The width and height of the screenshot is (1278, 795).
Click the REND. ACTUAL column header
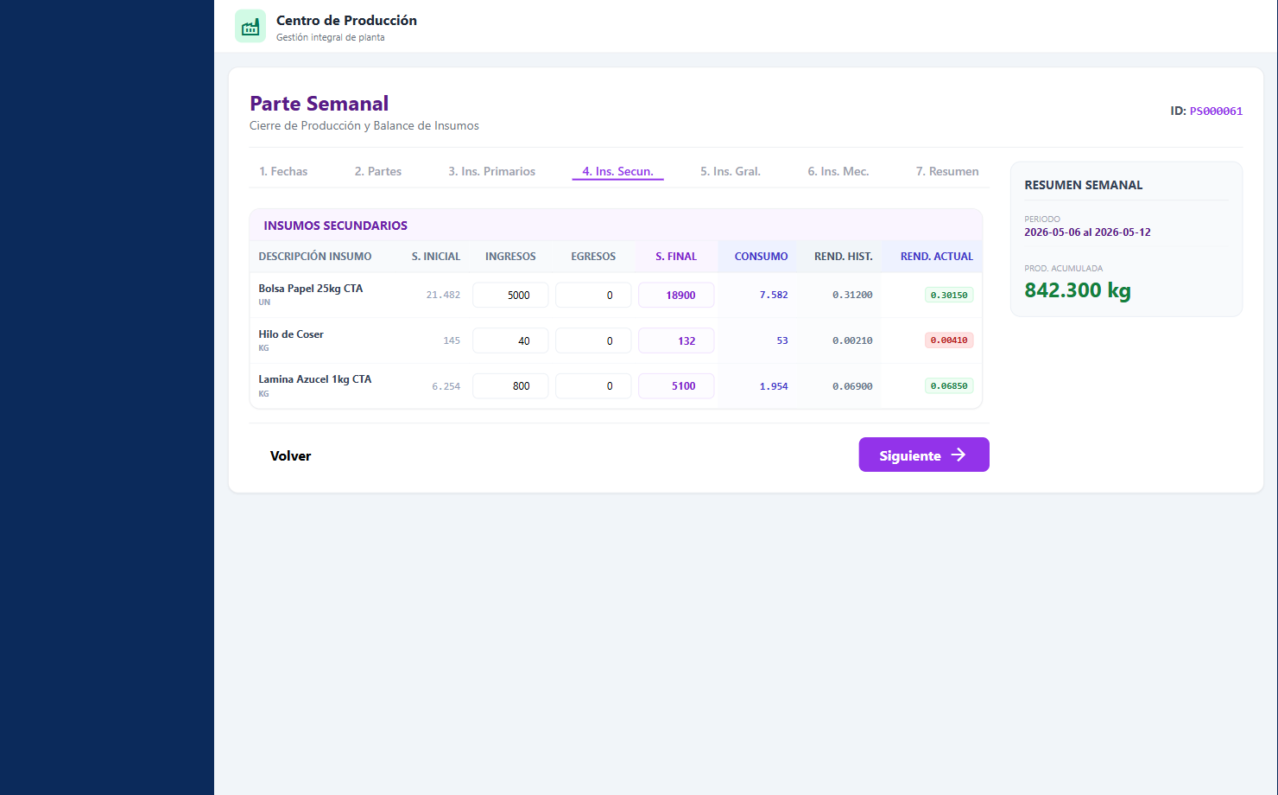click(936, 257)
